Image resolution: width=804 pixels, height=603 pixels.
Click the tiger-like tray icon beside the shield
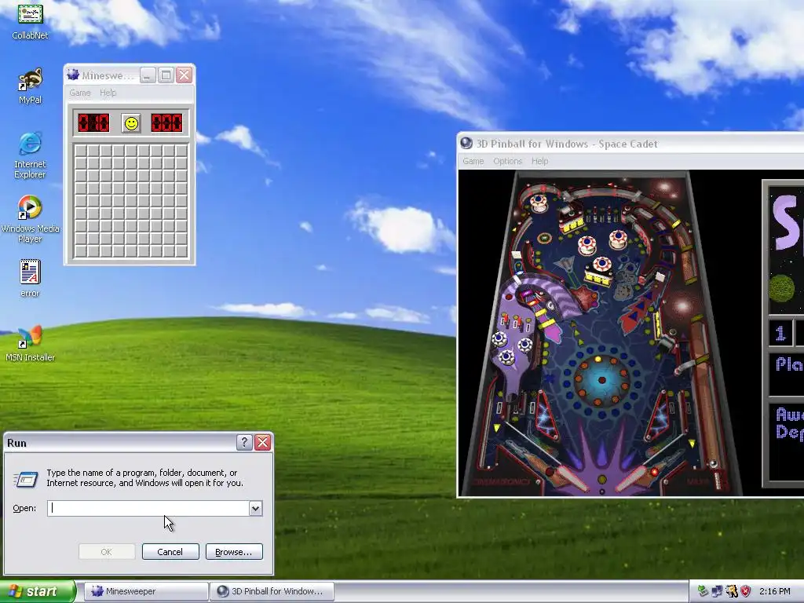tap(732, 591)
